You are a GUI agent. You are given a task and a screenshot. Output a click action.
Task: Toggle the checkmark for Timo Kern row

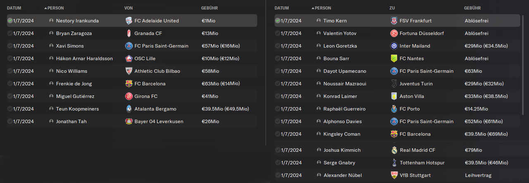coord(277,21)
